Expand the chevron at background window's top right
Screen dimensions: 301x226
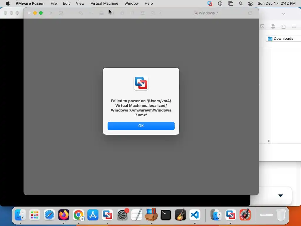tap(283, 14)
